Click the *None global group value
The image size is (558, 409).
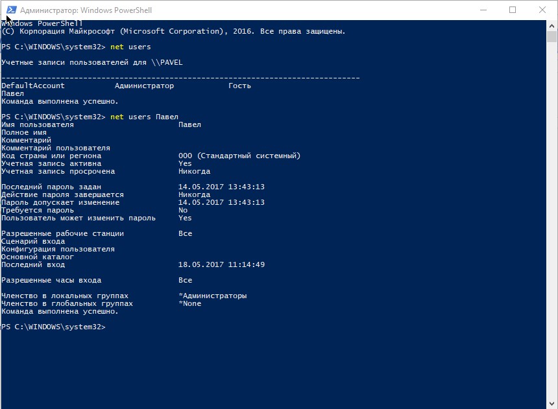pyautogui.click(x=189, y=303)
